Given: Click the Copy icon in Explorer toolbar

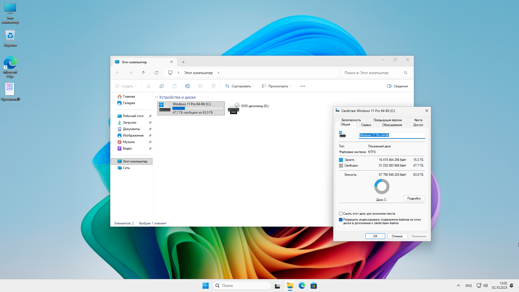Looking at the screenshot, I should pyautogui.click(x=162, y=86).
